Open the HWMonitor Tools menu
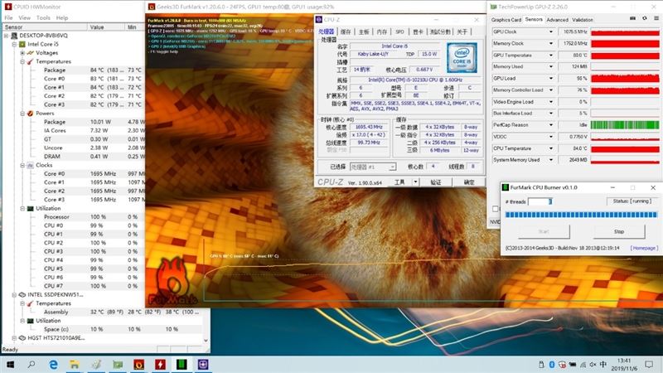663x373 pixels. [43, 17]
